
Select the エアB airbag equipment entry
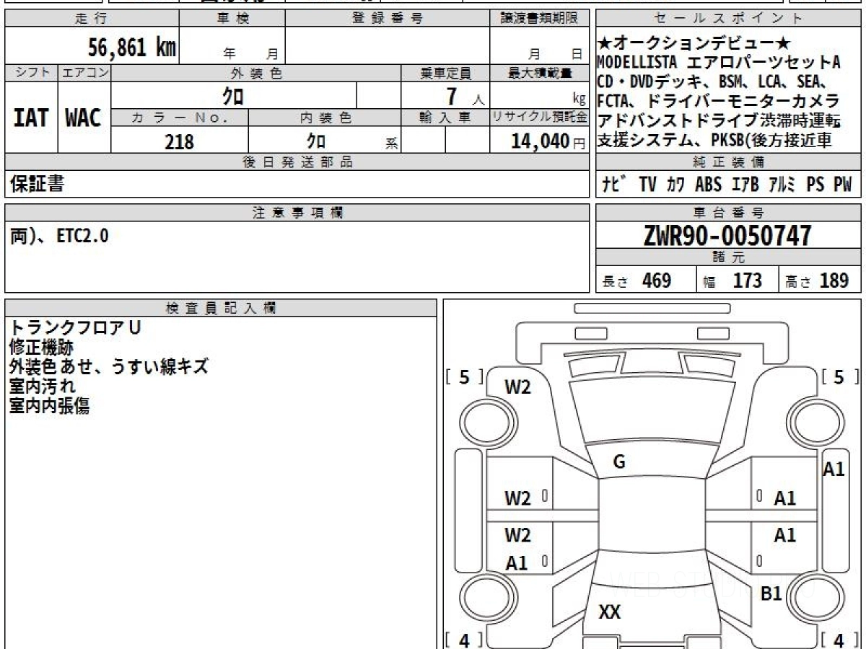point(745,185)
